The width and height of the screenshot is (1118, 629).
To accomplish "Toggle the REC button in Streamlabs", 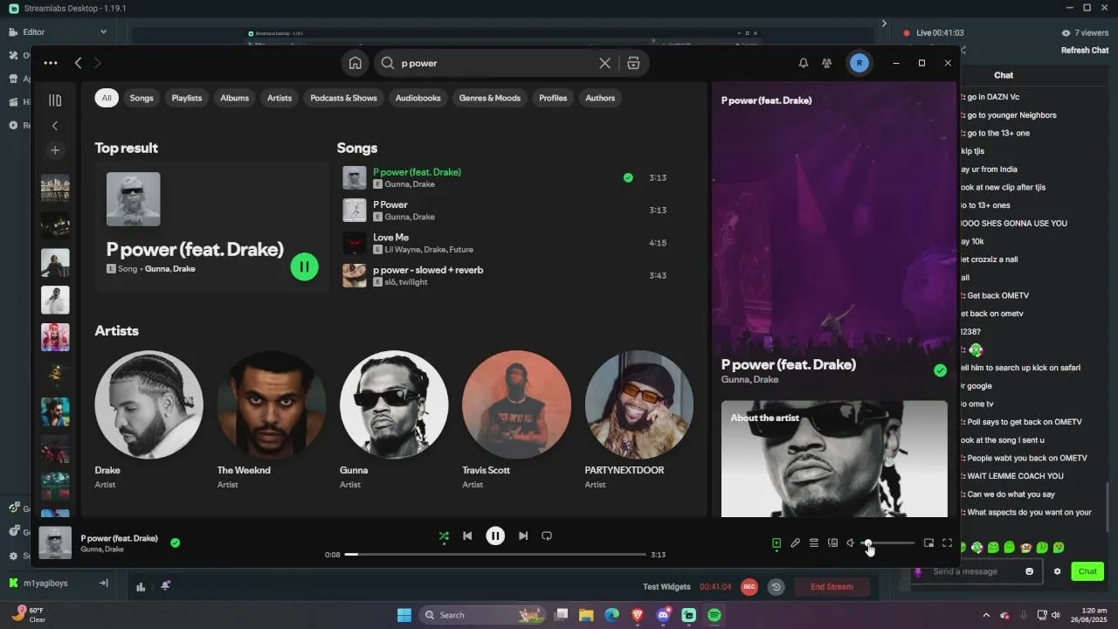I will point(749,587).
